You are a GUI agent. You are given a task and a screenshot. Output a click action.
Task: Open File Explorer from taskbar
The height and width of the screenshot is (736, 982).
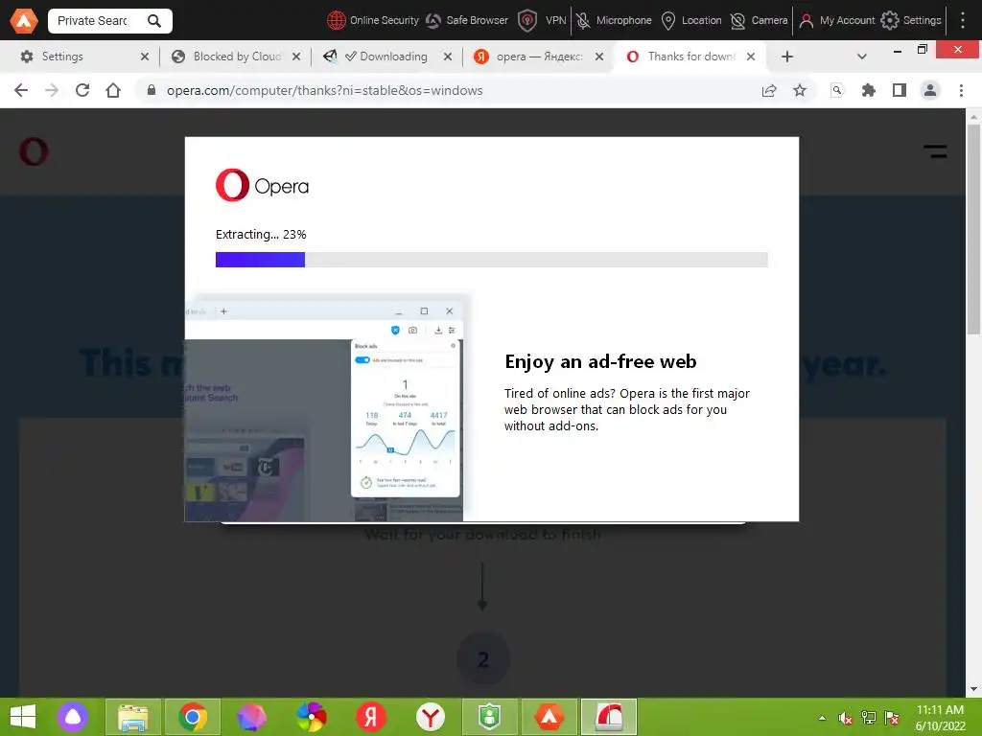(x=132, y=717)
